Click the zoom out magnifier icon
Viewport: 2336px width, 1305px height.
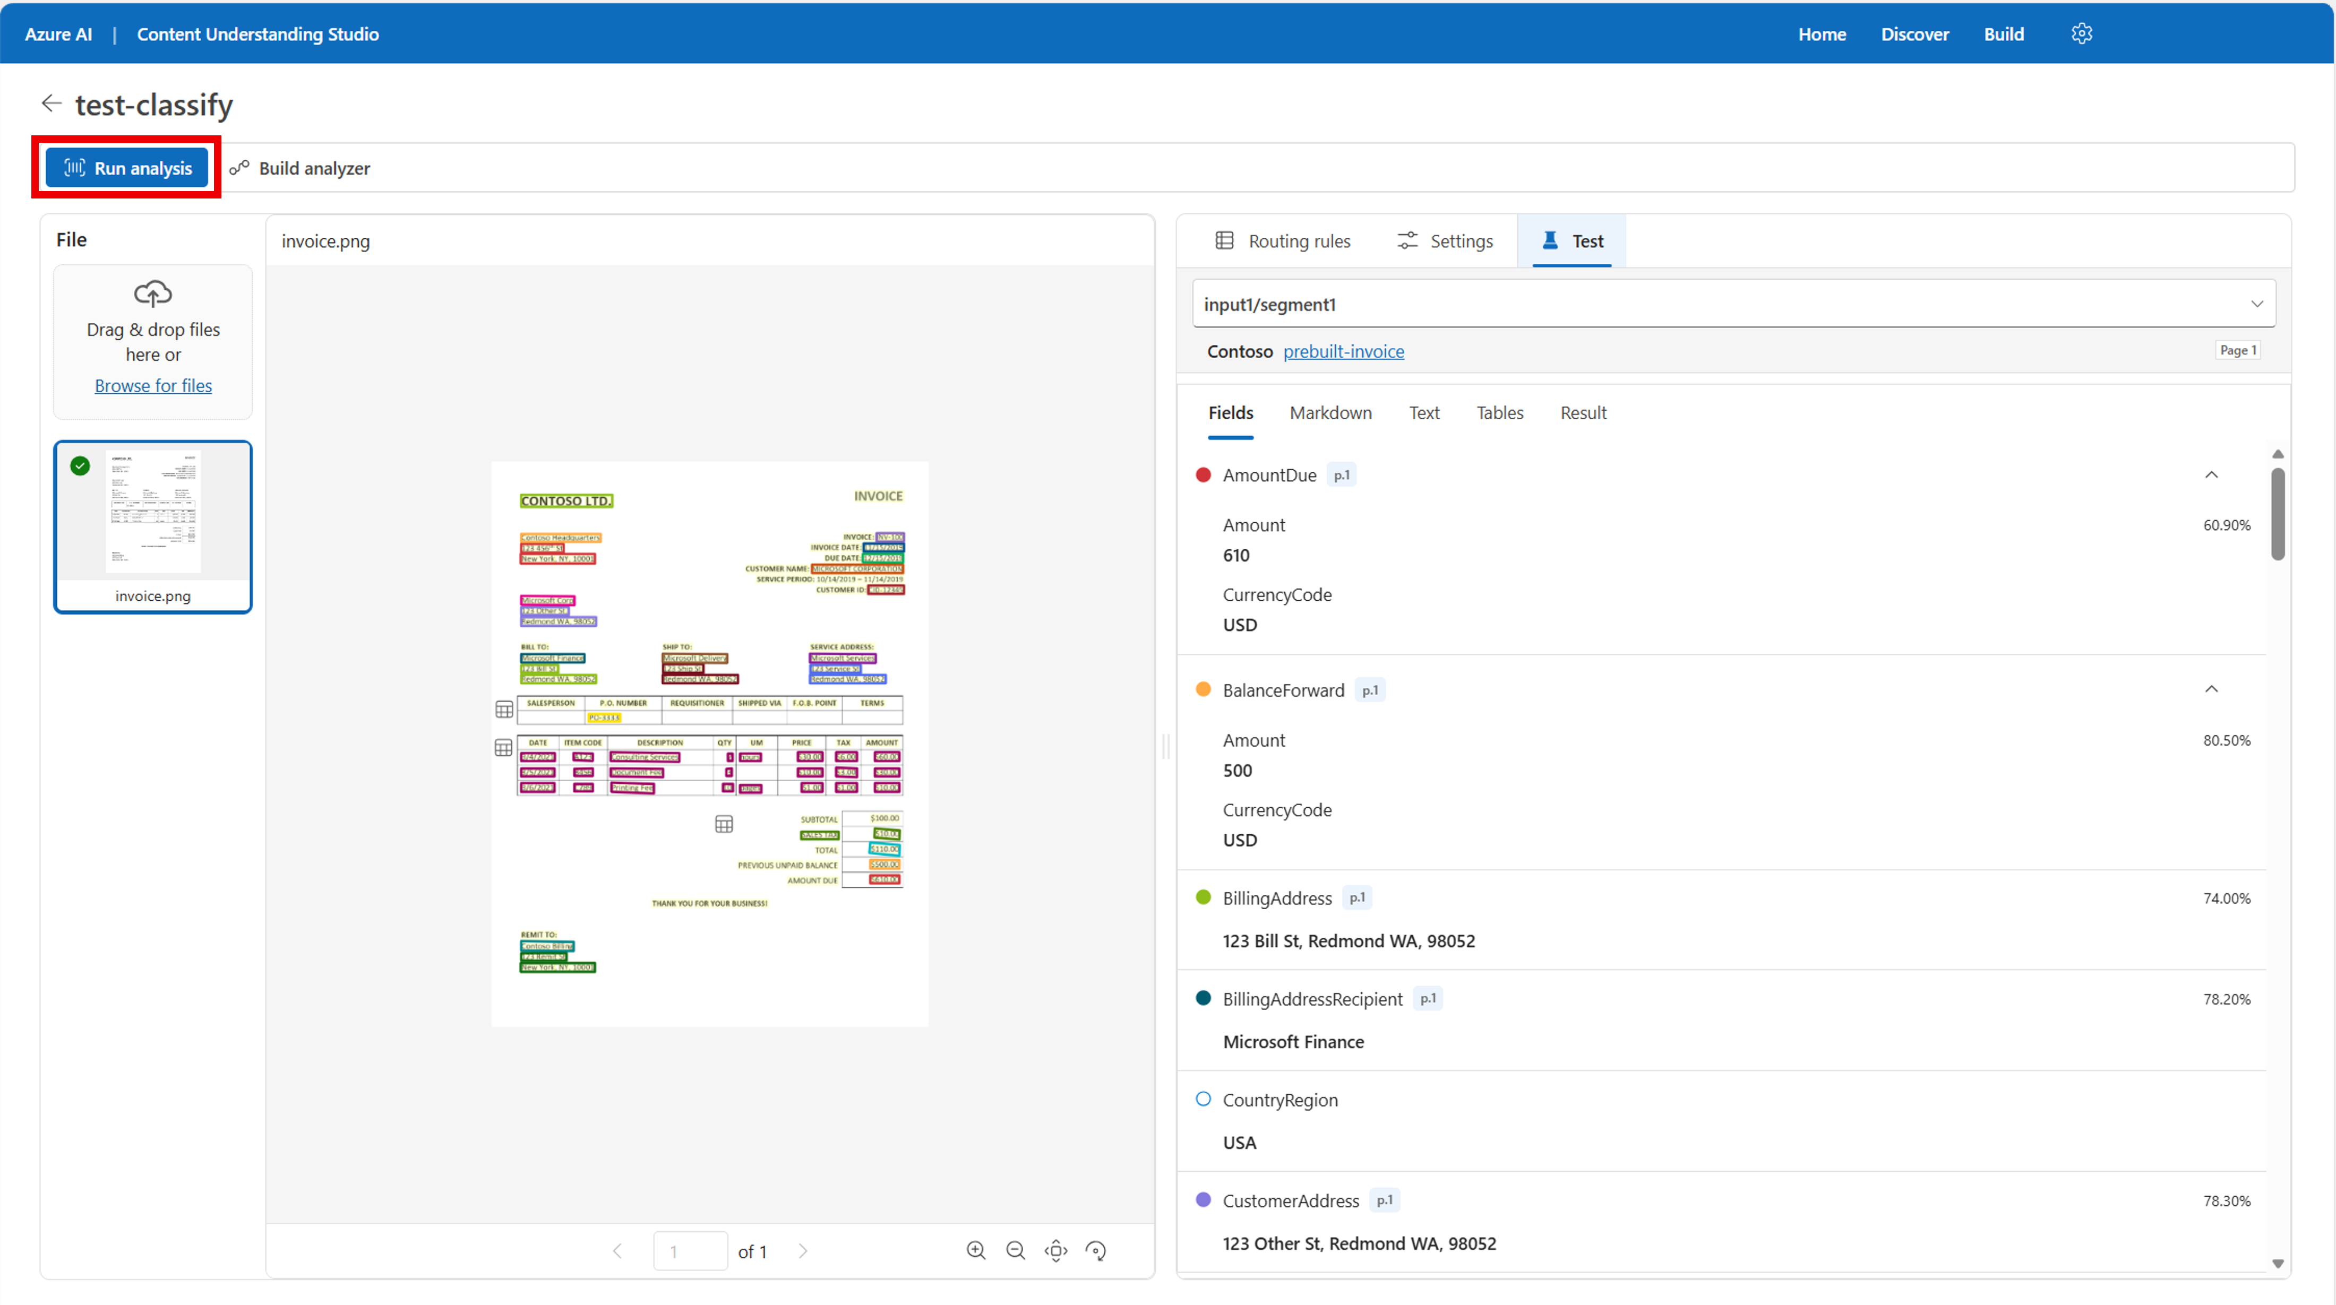click(1016, 1251)
